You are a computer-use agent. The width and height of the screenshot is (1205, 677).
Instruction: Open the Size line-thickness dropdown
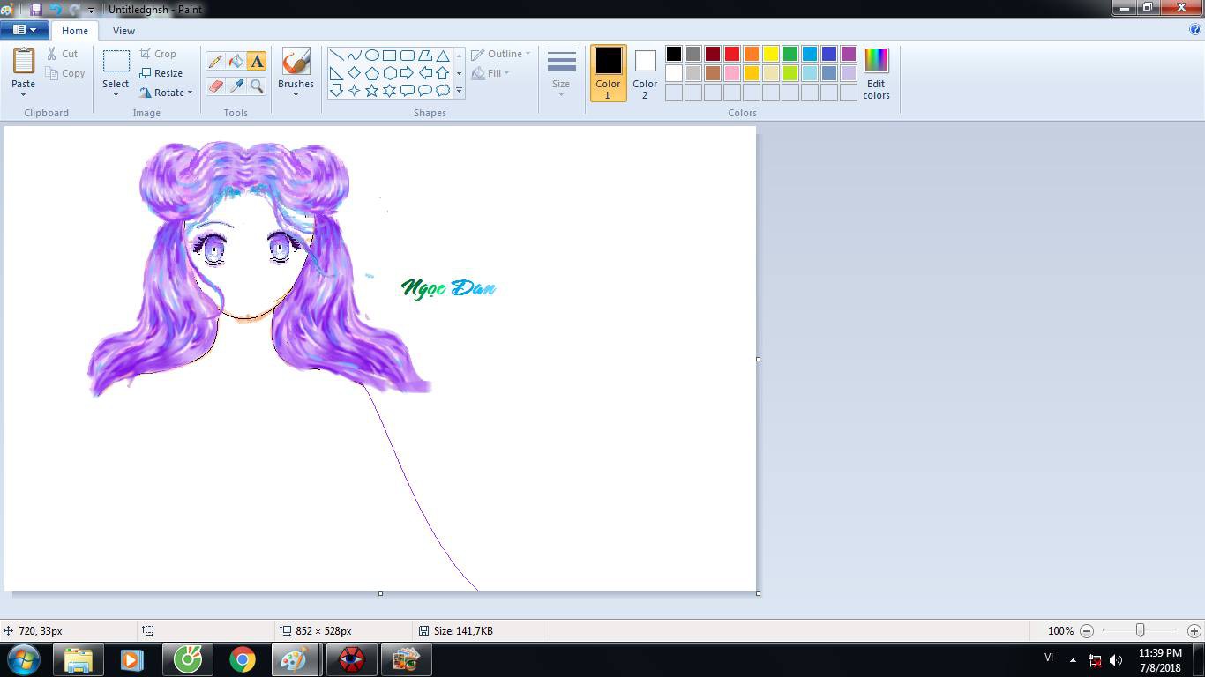click(561, 72)
